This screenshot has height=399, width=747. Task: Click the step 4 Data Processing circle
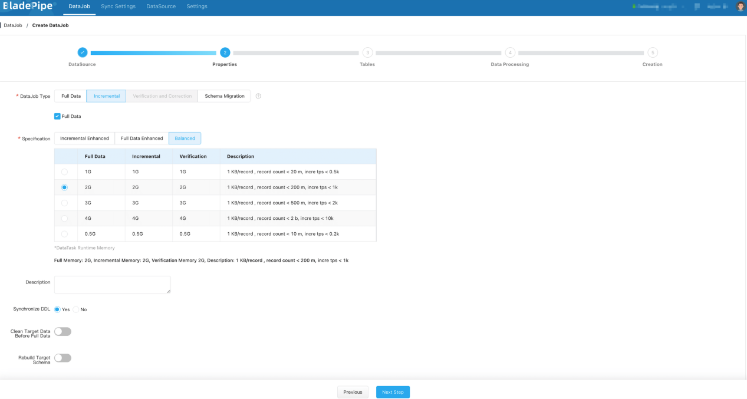pos(510,52)
